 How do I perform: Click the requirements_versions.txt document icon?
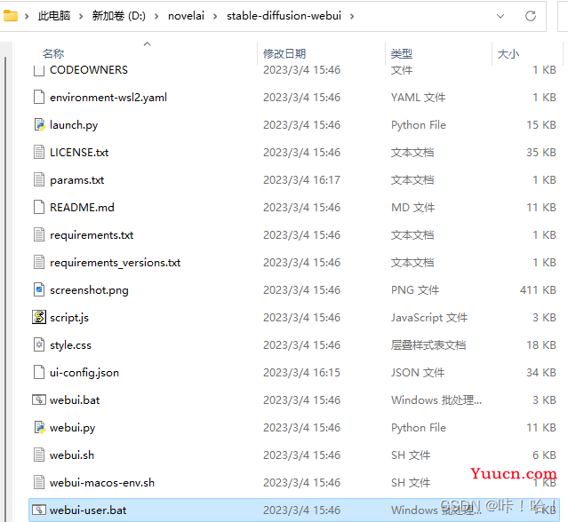[x=39, y=262]
